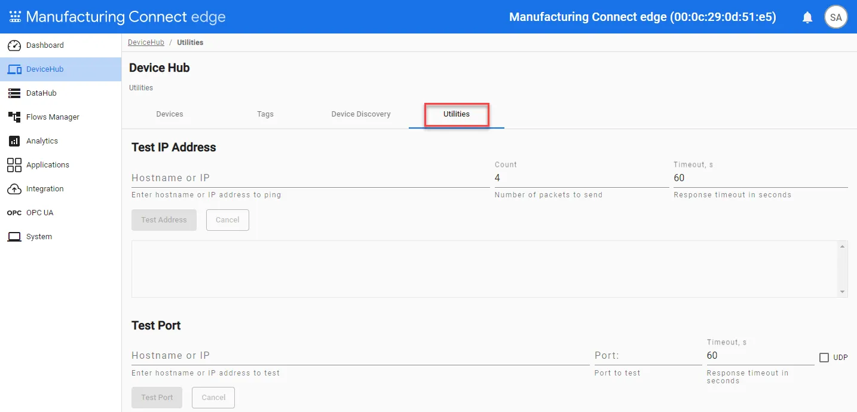Switch to the Devices tab

170,114
